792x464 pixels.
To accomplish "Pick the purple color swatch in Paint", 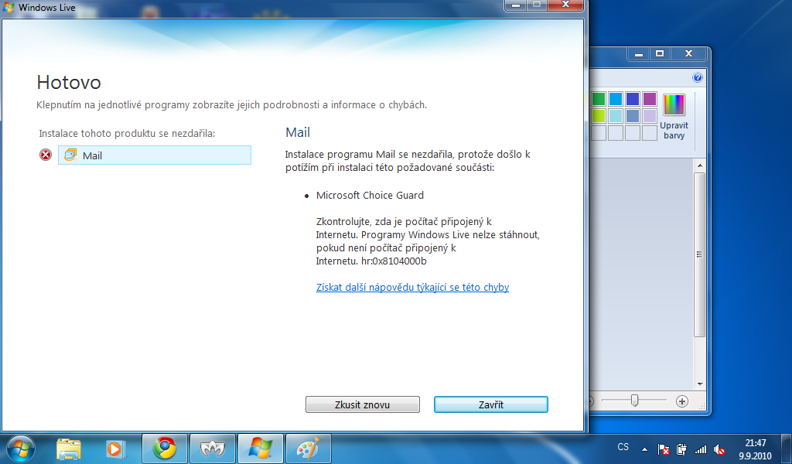I will pyautogui.click(x=650, y=99).
